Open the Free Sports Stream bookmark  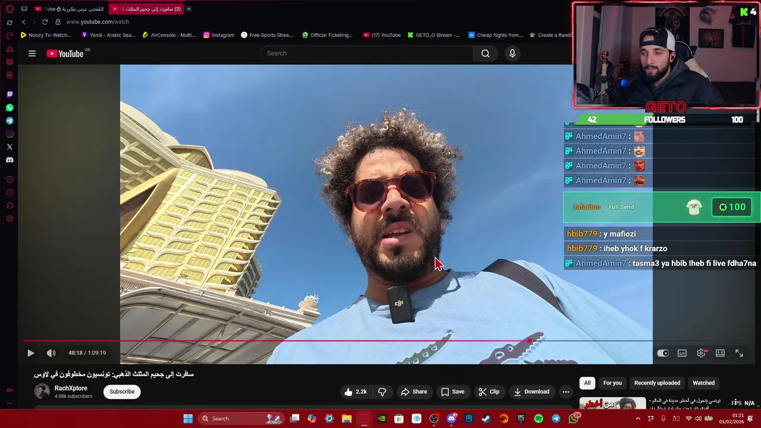tap(267, 35)
